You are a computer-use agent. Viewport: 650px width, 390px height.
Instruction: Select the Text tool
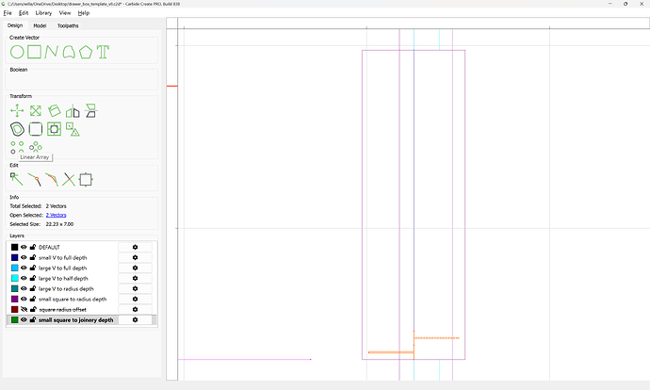coord(103,51)
